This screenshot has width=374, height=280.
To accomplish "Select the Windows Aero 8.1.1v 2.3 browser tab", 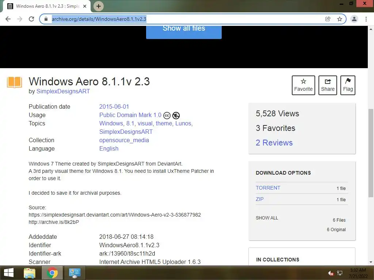I will (x=46, y=6).
